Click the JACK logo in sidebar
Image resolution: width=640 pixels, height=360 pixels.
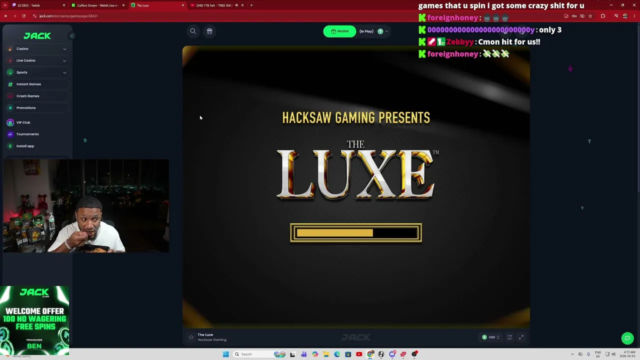point(37,36)
